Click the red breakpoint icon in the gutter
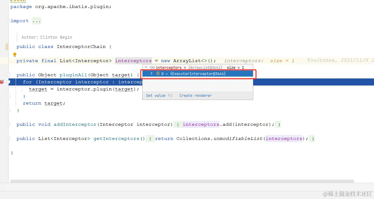The image size is (374, 199). coord(2,82)
